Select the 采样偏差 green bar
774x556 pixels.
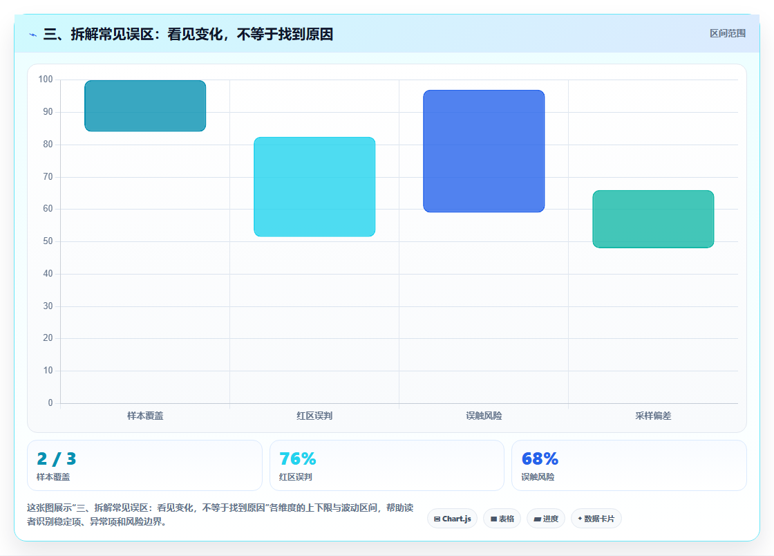click(653, 219)
